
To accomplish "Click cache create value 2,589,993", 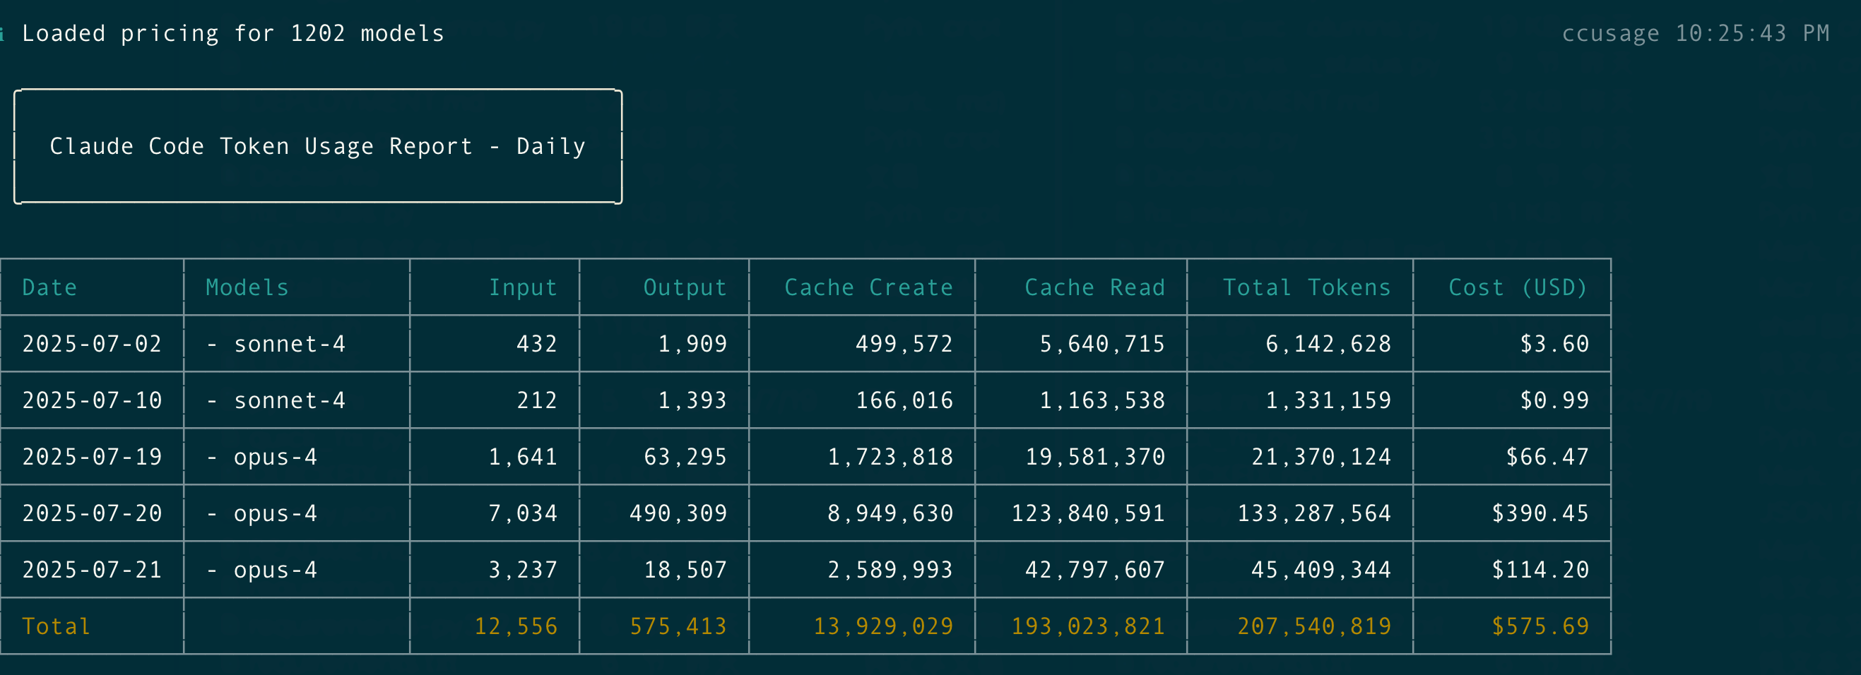I will [x=890, y=570].
